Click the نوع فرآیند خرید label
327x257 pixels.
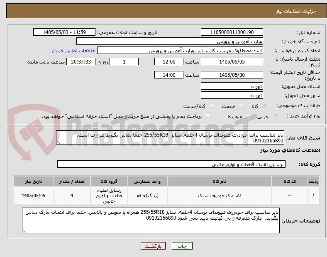point(303,116)
